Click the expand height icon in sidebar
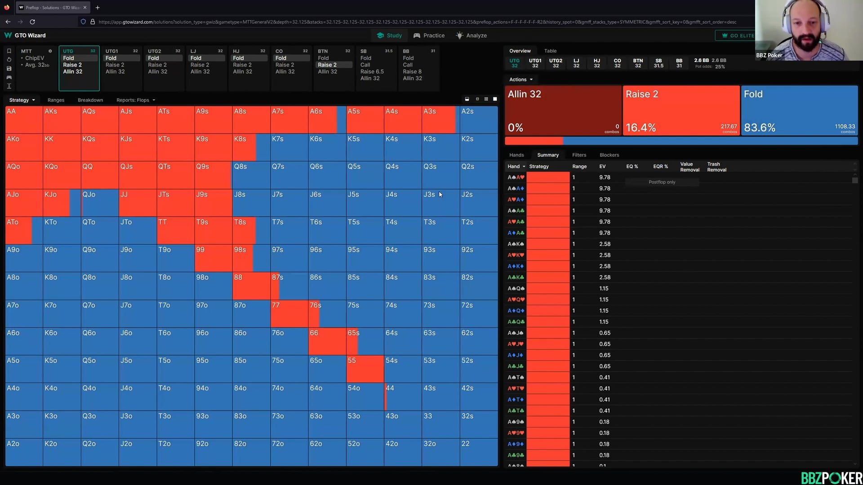The image size is (863, 485). coord(9,86)
